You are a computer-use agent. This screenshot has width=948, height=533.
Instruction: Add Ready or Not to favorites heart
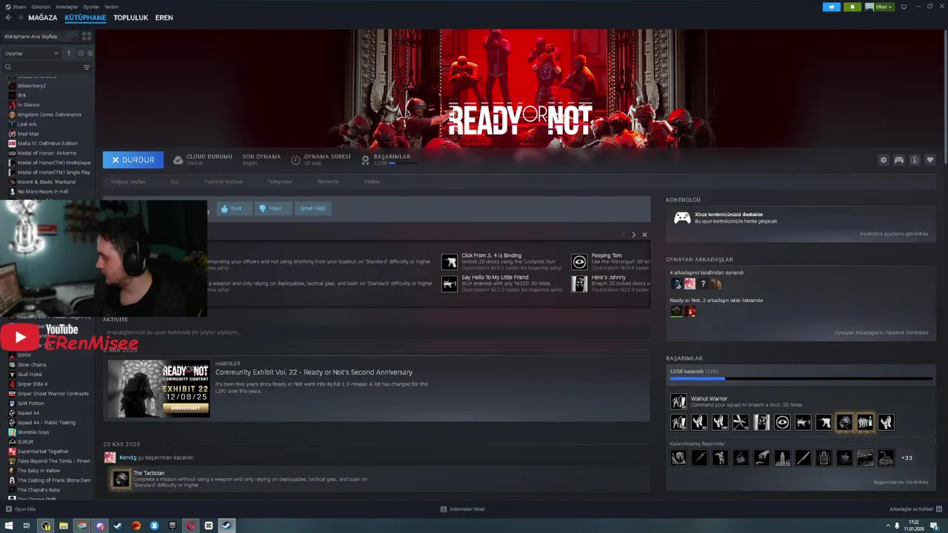pos(930,160)
